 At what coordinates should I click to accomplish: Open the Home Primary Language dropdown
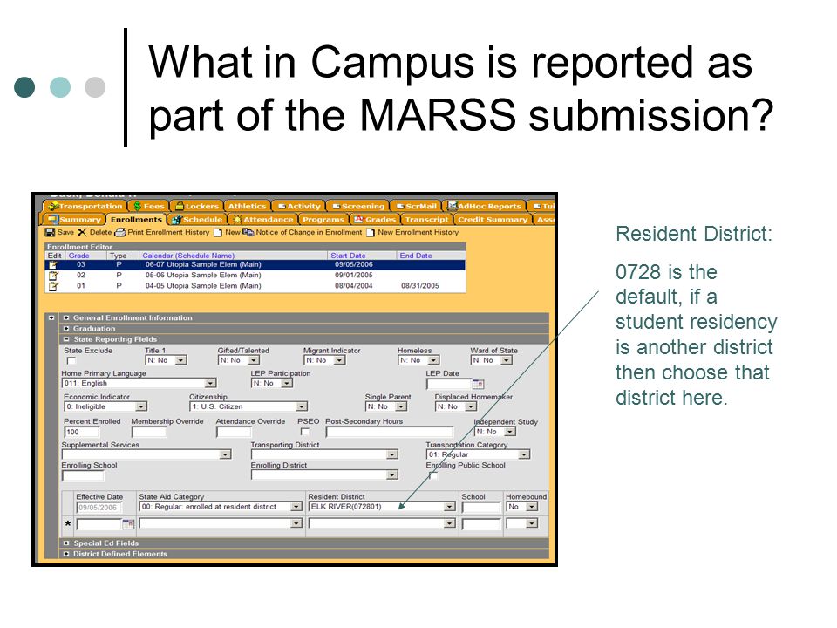coord(210,384)
